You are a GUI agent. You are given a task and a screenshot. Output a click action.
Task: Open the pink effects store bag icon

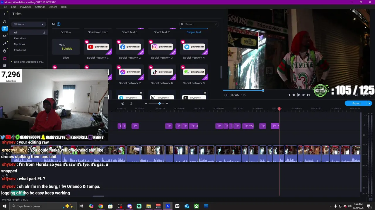pos(5,58)
